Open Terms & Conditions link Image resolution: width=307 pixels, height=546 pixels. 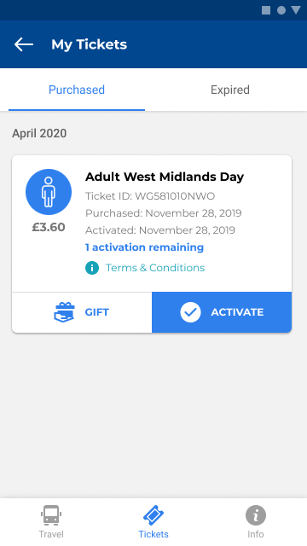155,268
